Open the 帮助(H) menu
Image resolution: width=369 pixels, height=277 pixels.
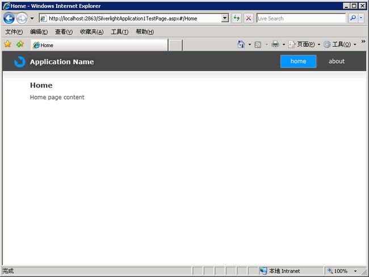[145, 32]
